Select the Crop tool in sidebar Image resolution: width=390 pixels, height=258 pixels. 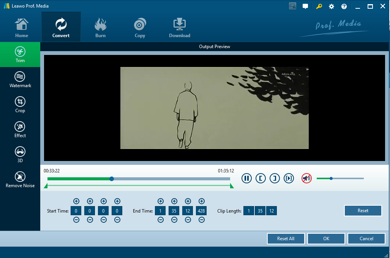click(20, 105)
